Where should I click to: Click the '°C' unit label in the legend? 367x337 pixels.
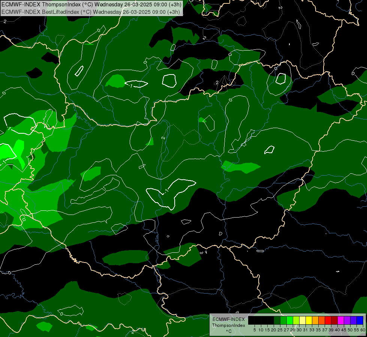229,331
